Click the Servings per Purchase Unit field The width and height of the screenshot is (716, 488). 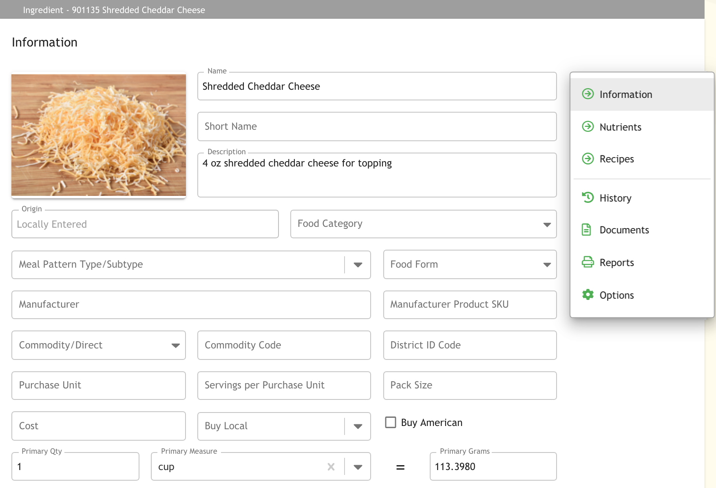coord(284,386)
